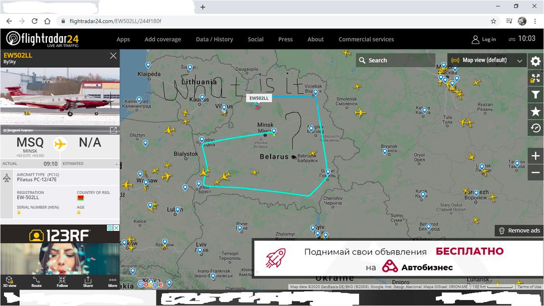The width and height of the screenshot is (544, 306).
Task: Close the EW502LL flight panel
Action: (x=113, y=55)
